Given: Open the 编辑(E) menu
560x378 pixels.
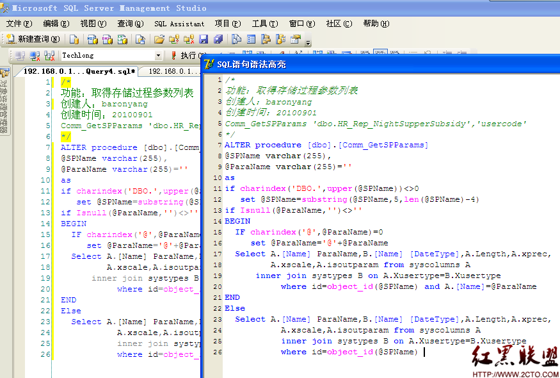Looking at the screenshot, I should pos(56,24).
